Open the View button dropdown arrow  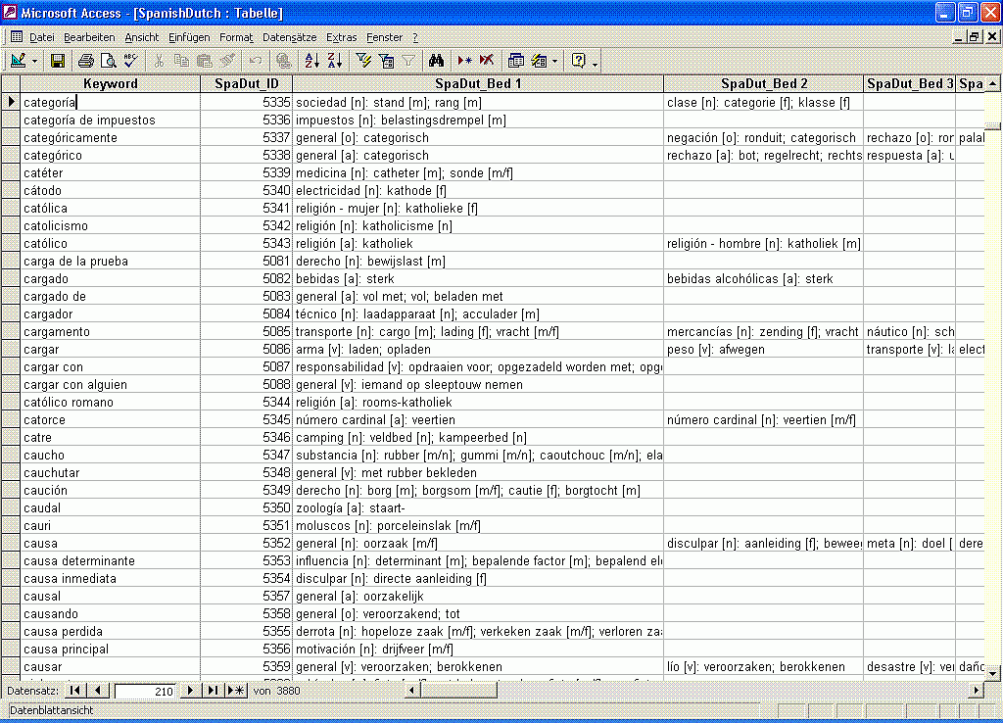[34, 62]
